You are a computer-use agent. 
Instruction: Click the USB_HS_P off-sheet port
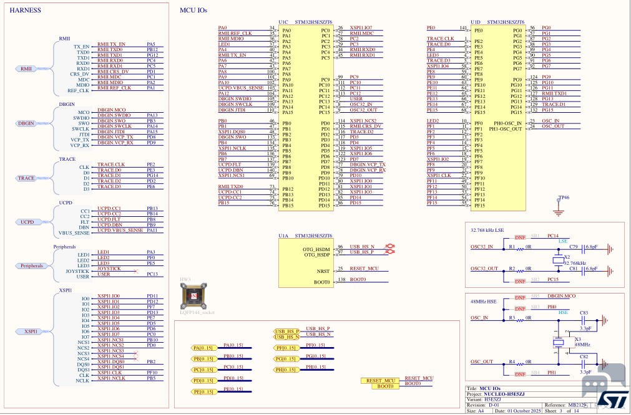[286, 332]
